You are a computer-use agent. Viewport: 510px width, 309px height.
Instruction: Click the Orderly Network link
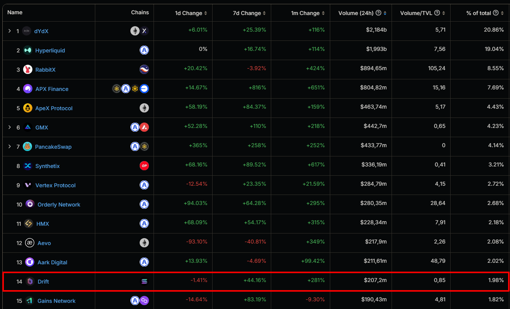click(59, 204)
